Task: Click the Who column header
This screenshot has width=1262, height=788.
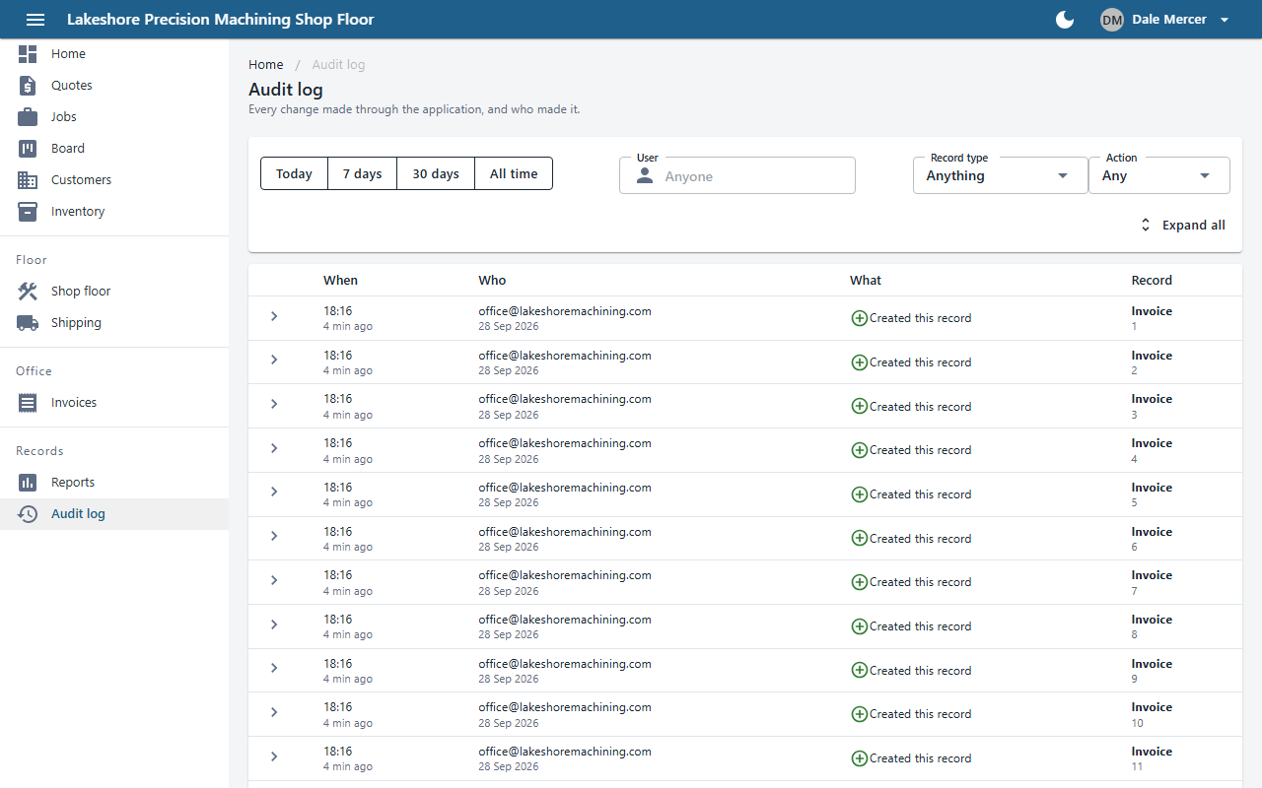Action: click(x=492, y=281)
